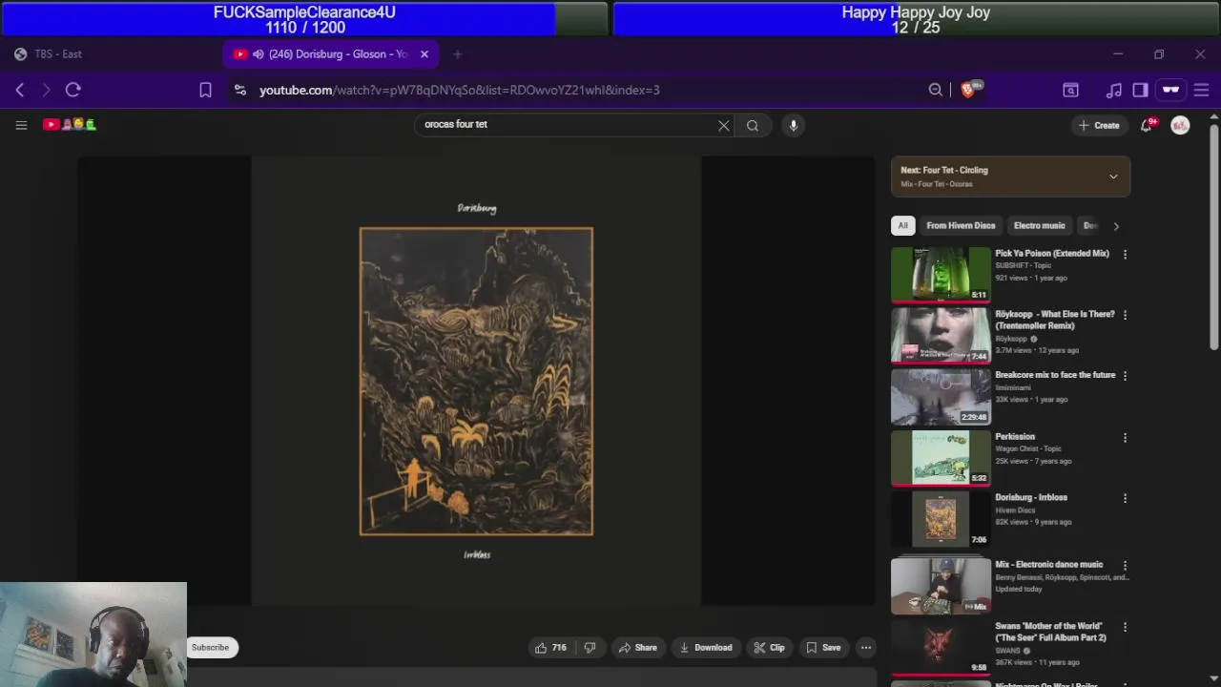
Task: Select the Dorisburg - Gloson browser tab
Action: (x=330, y=54)
